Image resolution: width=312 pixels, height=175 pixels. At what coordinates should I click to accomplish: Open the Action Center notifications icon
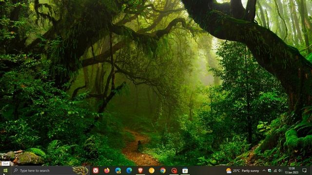[304, 171]
